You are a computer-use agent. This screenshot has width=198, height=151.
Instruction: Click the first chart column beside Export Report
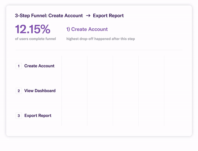pyautogui.click(x=75, y=116)
